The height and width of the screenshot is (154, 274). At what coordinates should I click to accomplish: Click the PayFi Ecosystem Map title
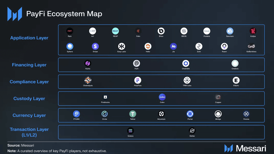point(64,14)
